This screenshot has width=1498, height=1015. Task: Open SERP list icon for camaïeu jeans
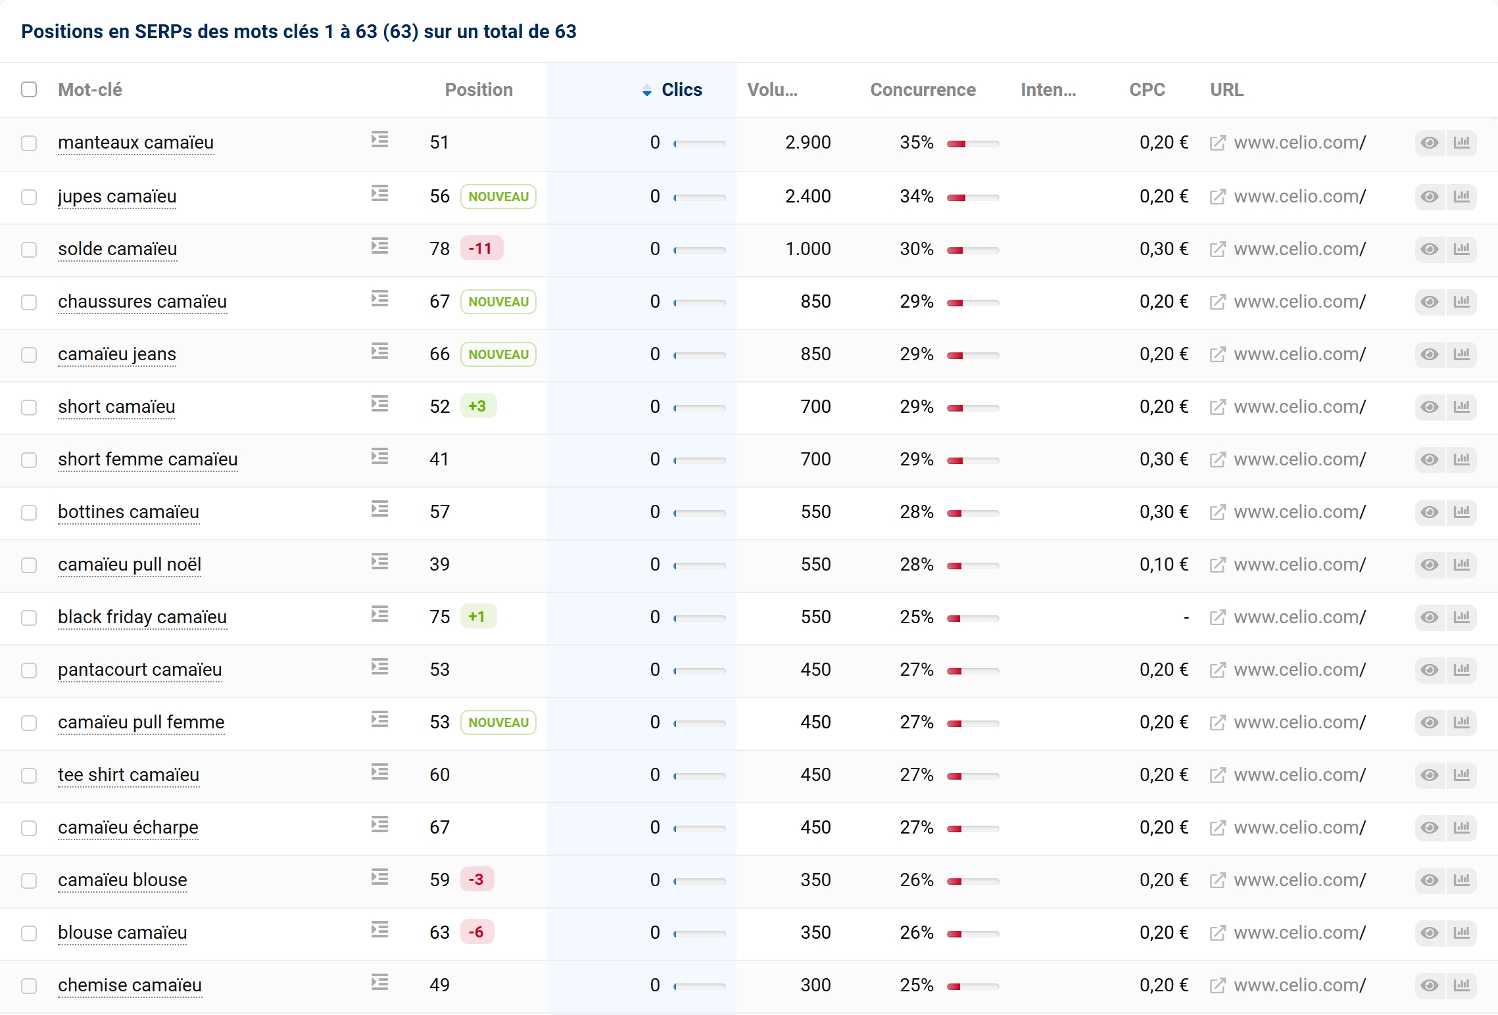pyautogui.click(x=379, y=351)
